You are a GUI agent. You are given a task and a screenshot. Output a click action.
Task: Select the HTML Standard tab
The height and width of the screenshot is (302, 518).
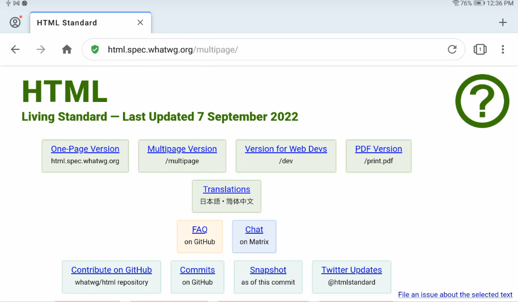(x=75, y=22)
